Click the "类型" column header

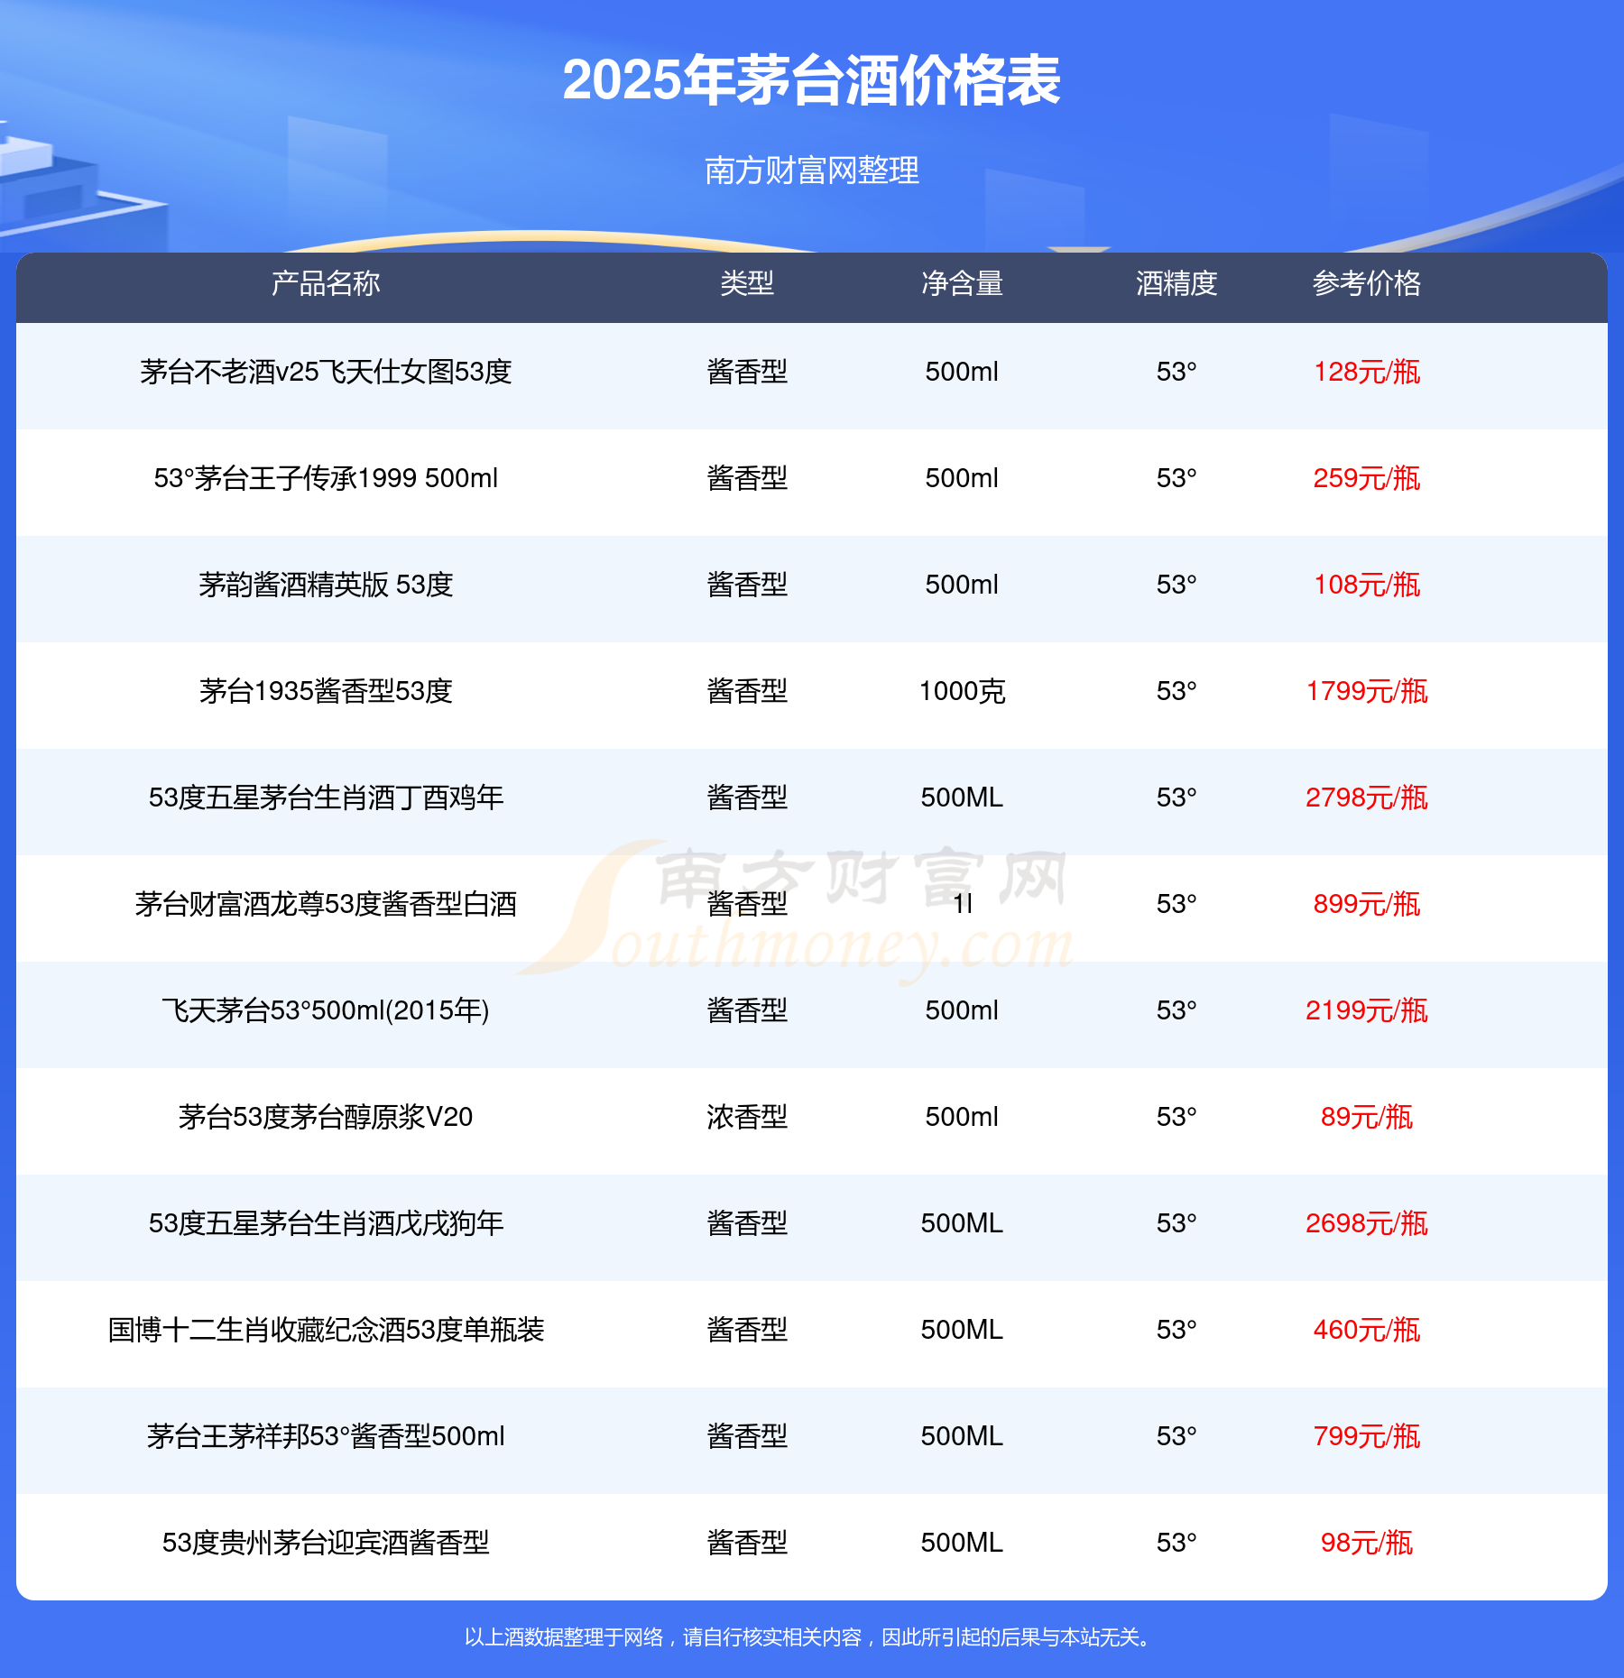point(747,283)
